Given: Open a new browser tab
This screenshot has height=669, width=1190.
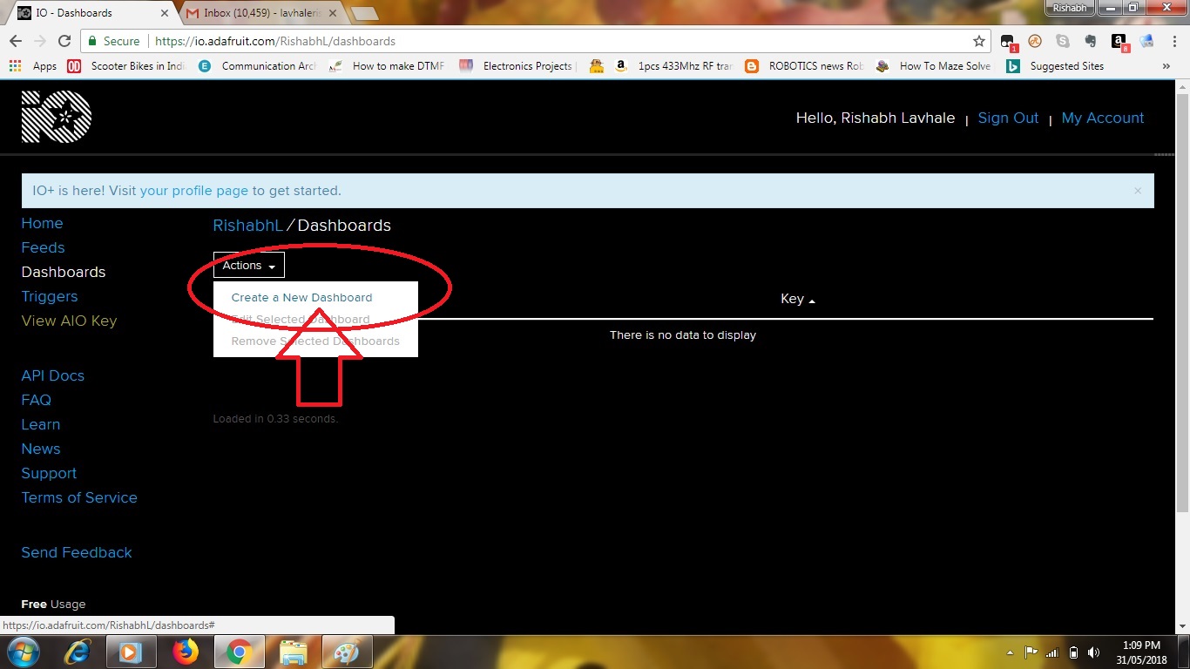Looking at the screenshot, I should [x=363, y=13].
